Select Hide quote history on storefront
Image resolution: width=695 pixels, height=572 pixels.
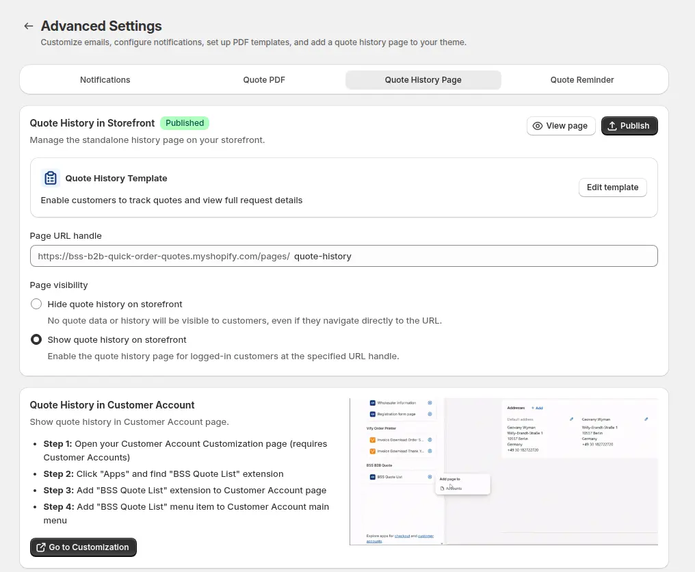click(x=36, y=304)
